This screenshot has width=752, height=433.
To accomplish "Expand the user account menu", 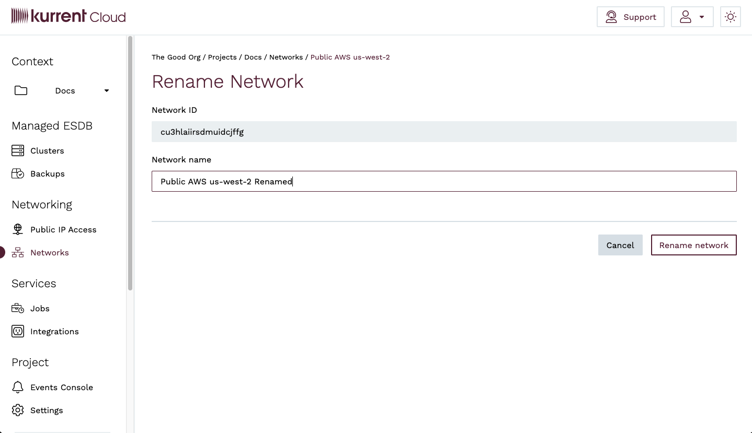I will tap(692, 16).
